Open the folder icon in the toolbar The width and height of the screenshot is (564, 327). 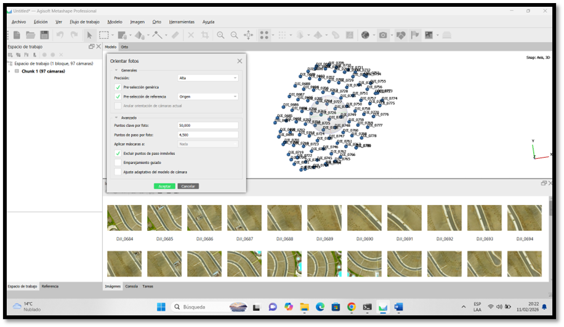31,35
